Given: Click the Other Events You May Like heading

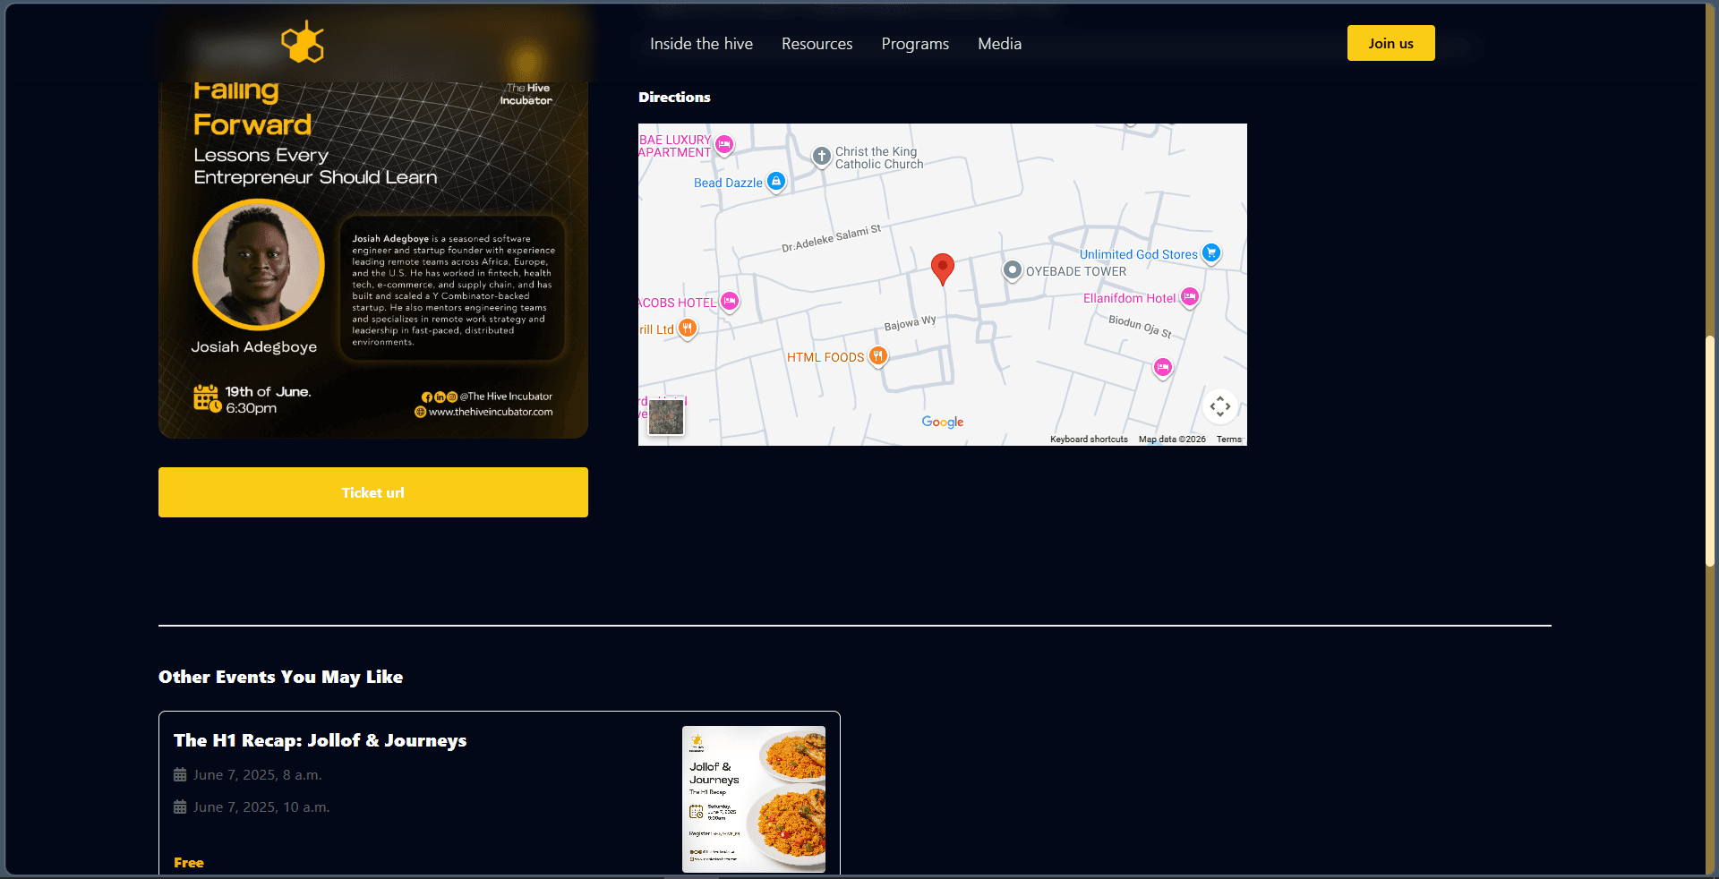Looking at the screenshot, I should click(x=280, y=677).
